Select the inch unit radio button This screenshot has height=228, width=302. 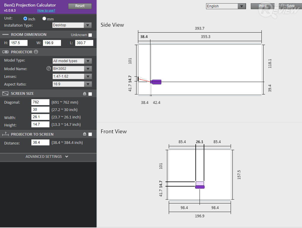(25, 18)
